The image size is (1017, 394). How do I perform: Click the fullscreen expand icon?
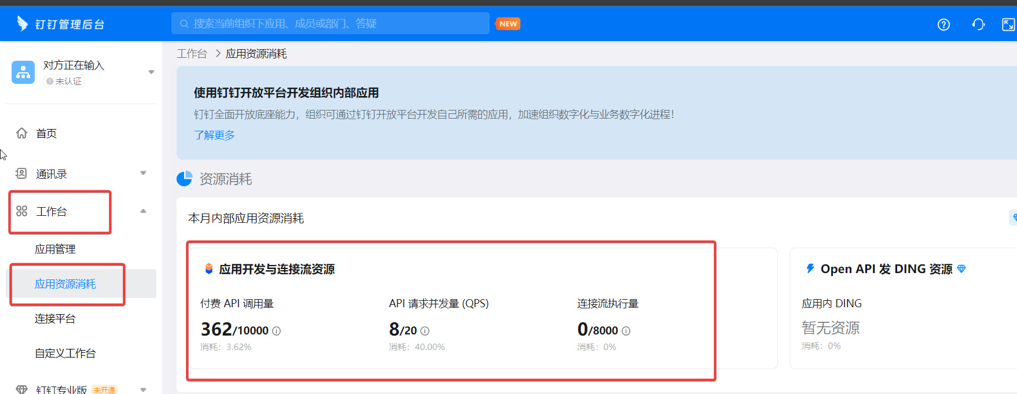1008,24
